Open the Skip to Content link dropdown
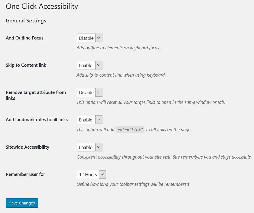254x213 pixels. pos(89,65)
